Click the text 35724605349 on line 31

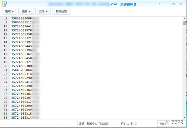tap(22, 110)
